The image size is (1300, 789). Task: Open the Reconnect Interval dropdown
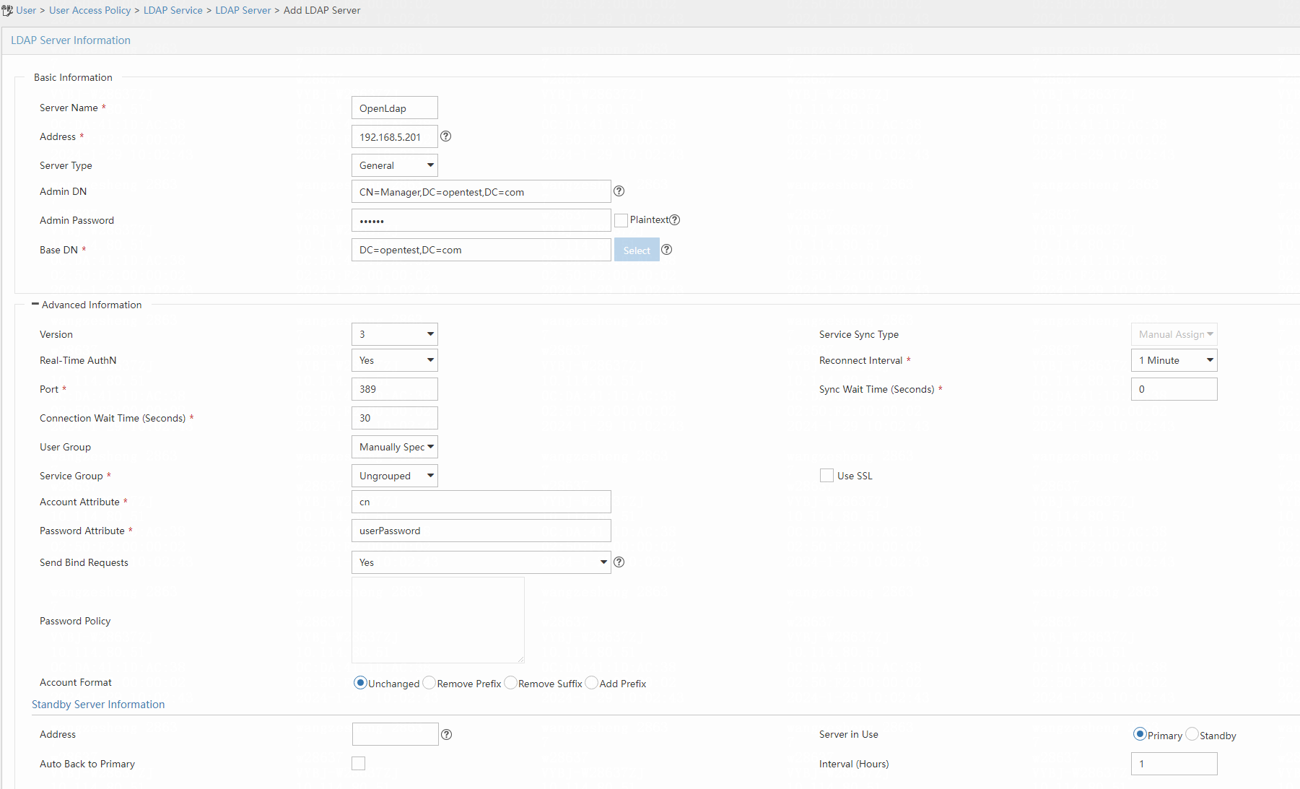point(1174,360)
